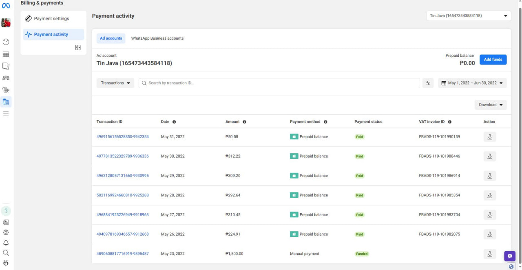Open the Transactions filter dropdown
The height and width of the screenshot is (270, 522).
[115, 83]
